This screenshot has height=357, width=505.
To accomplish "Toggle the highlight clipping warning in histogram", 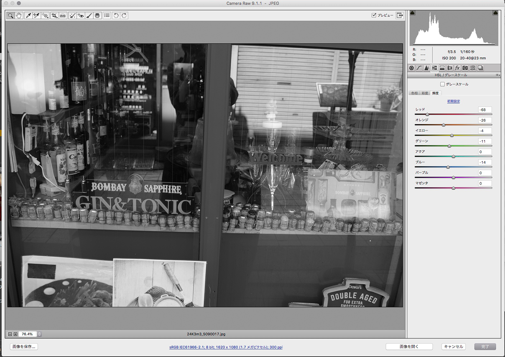I will click(495, 13).
